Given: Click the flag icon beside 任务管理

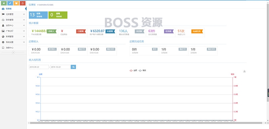Looking at the screenshot, I should pos(3,14).
